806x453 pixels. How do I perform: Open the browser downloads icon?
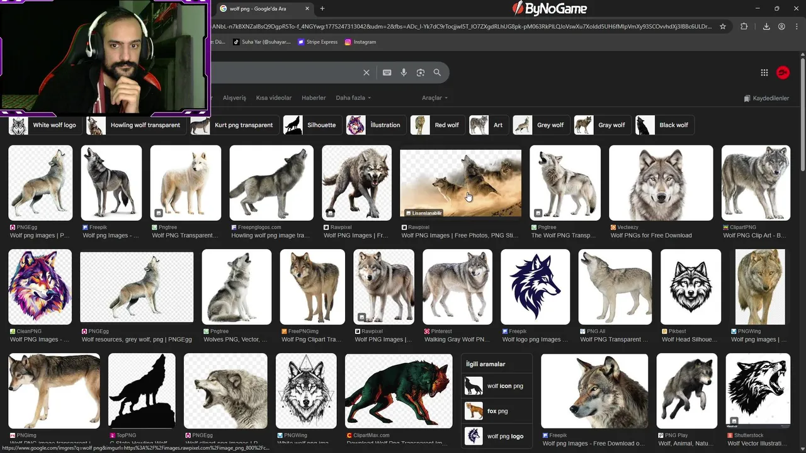click(x=766, y=26)
